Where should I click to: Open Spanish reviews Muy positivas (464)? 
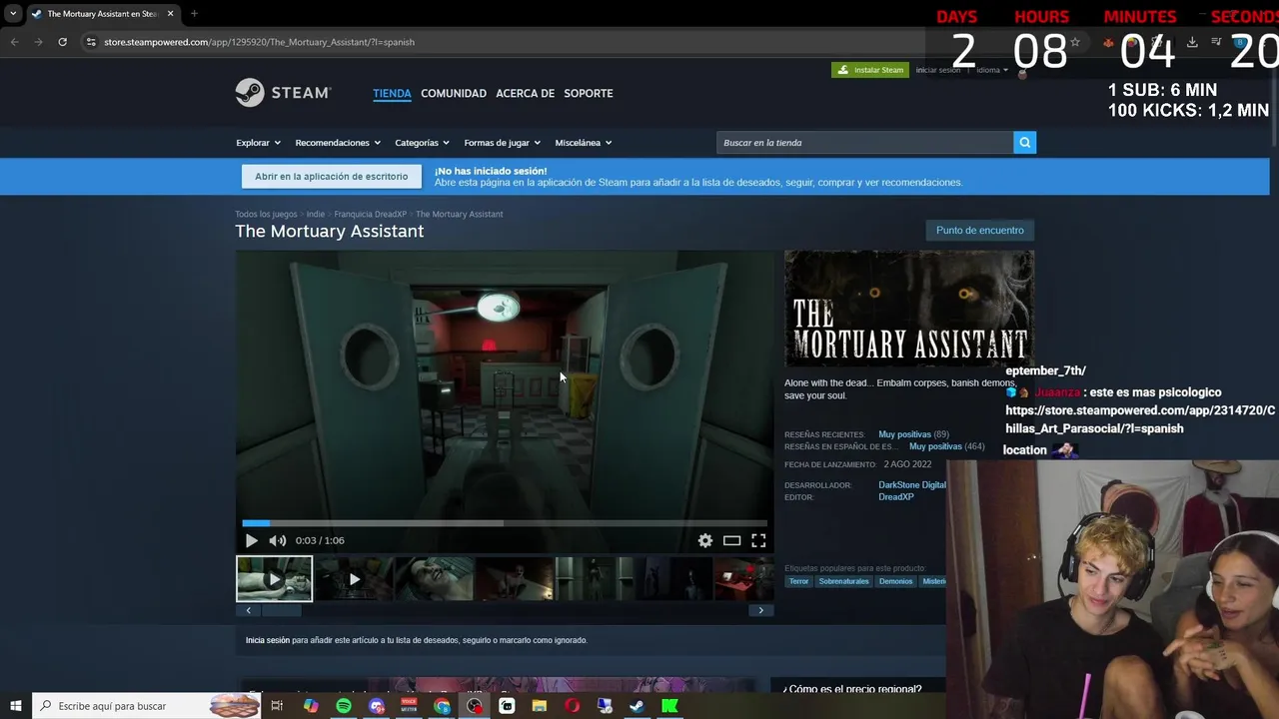pyautogui.click(x=946, y=446)
